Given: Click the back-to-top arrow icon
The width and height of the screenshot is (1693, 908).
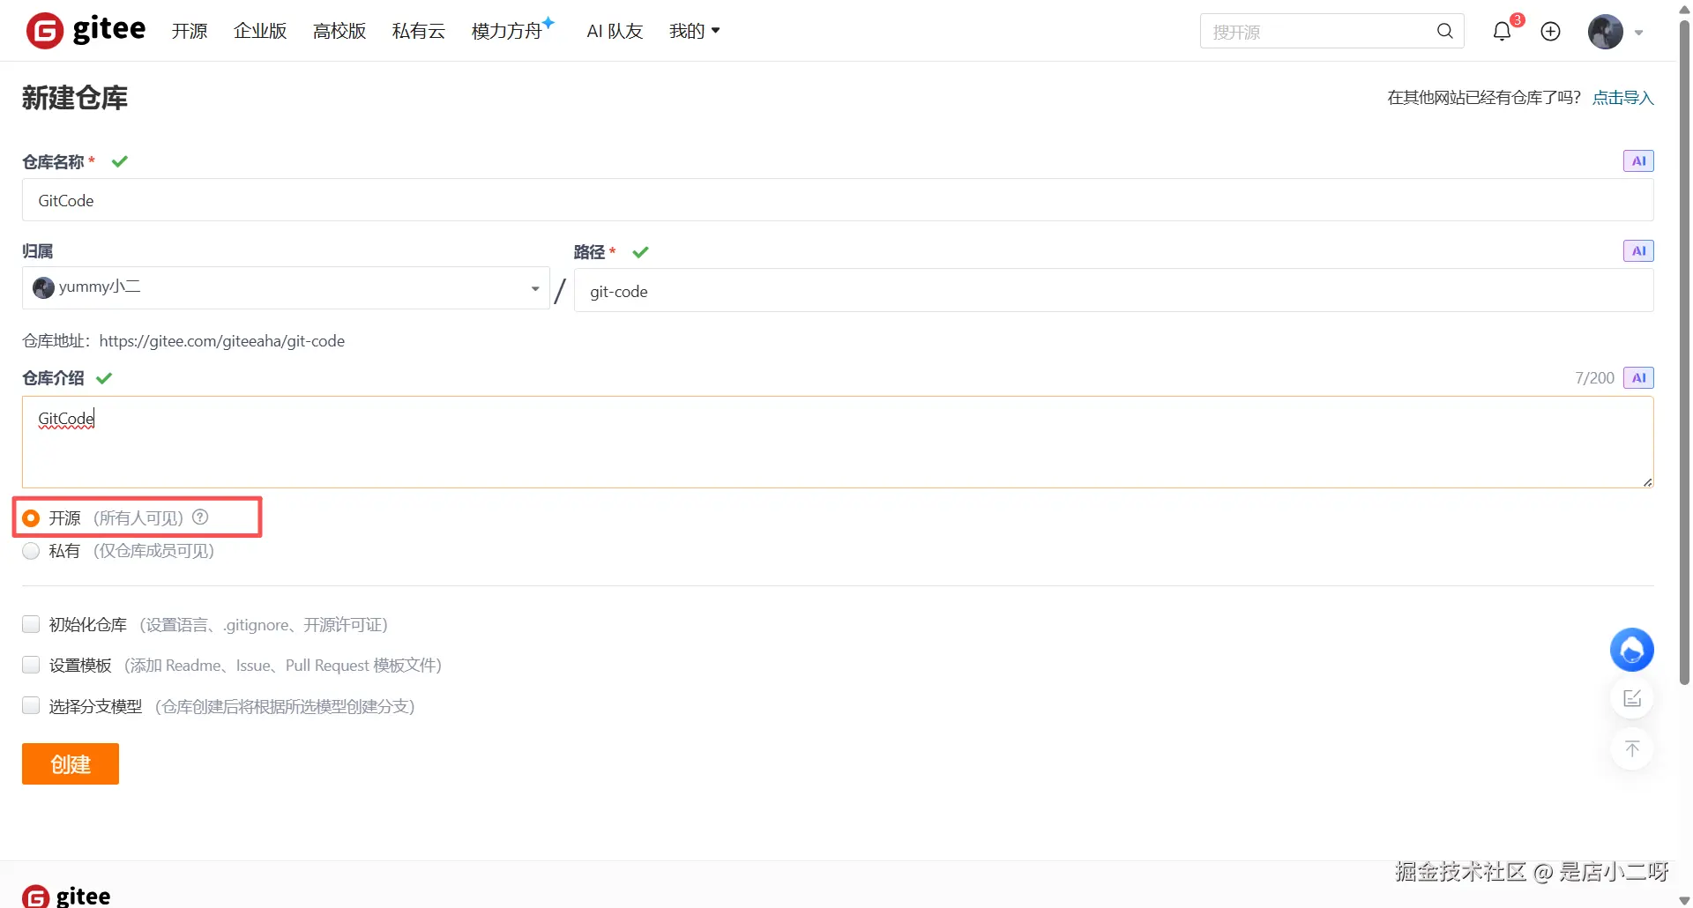Looking at the screenshot, I should pyautogui.click(x=1632, y=749).
